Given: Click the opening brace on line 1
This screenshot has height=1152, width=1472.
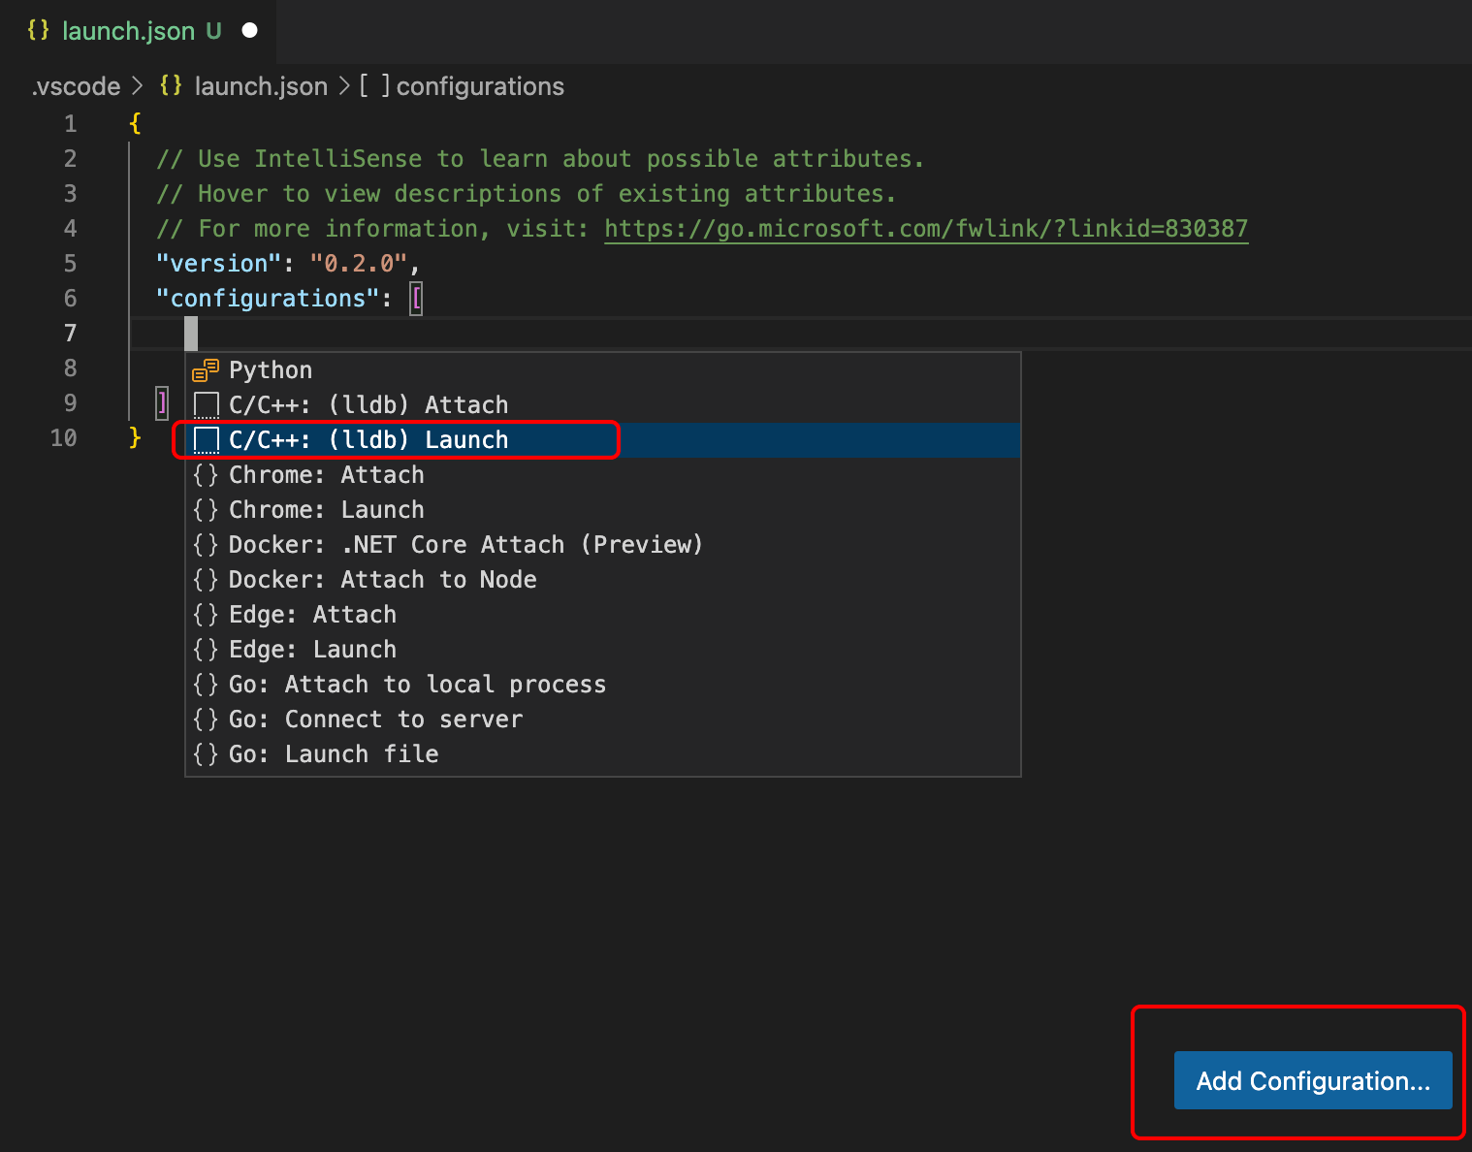Looking at the screenshot, I should [x=135, y=123].
